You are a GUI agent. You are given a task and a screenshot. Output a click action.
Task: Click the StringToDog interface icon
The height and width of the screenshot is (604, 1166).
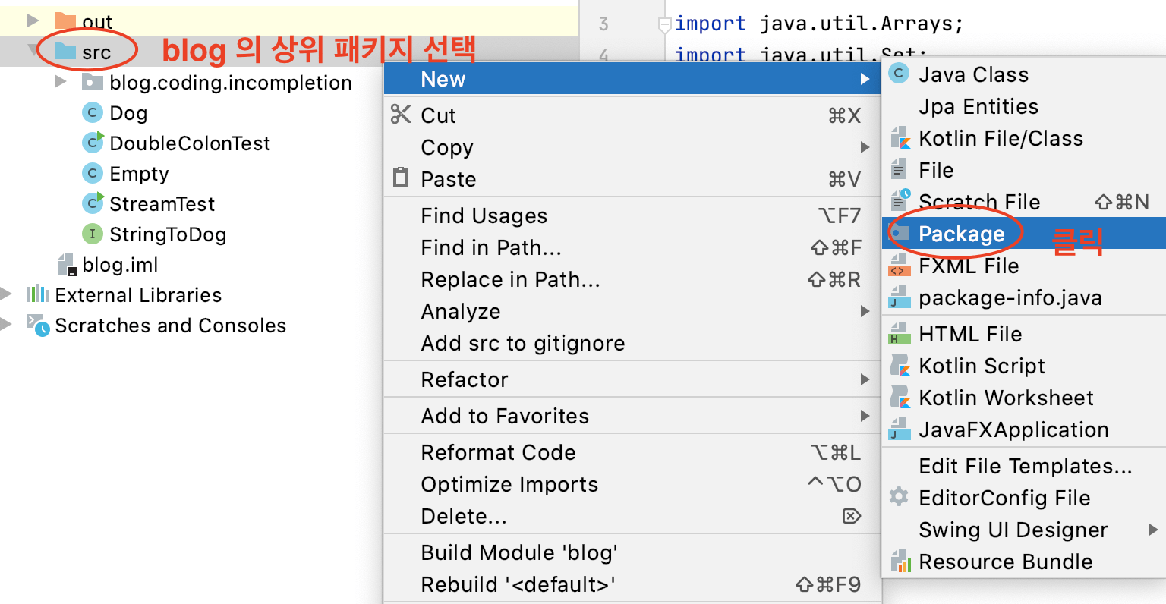92,234
